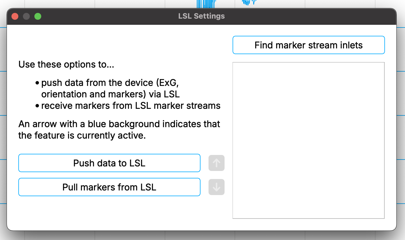The image size is (405, 240).
Task: Enable 'Pull markers from LSL'
Action: click(109, 187)
